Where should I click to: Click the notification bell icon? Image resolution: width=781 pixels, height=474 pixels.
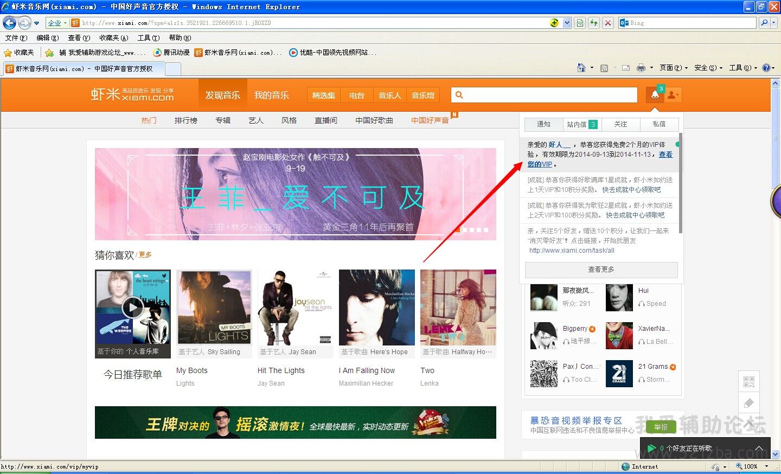pos(655,95)
